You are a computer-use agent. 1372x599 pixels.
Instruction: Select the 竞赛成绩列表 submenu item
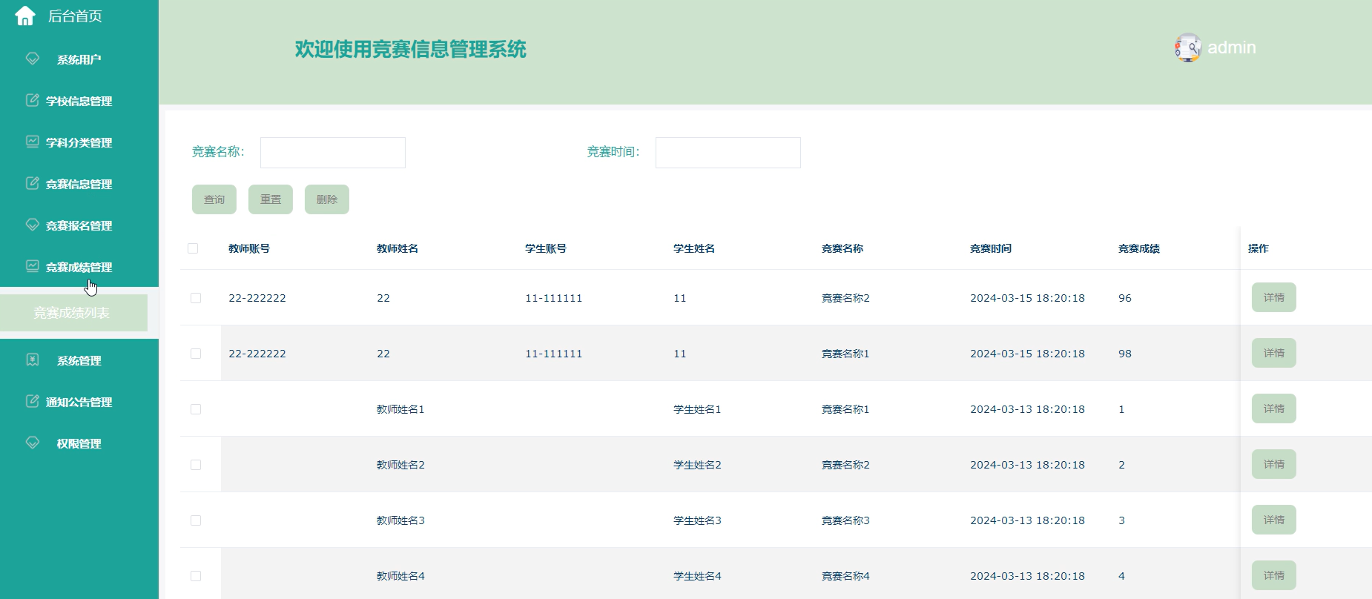(73, 313)
